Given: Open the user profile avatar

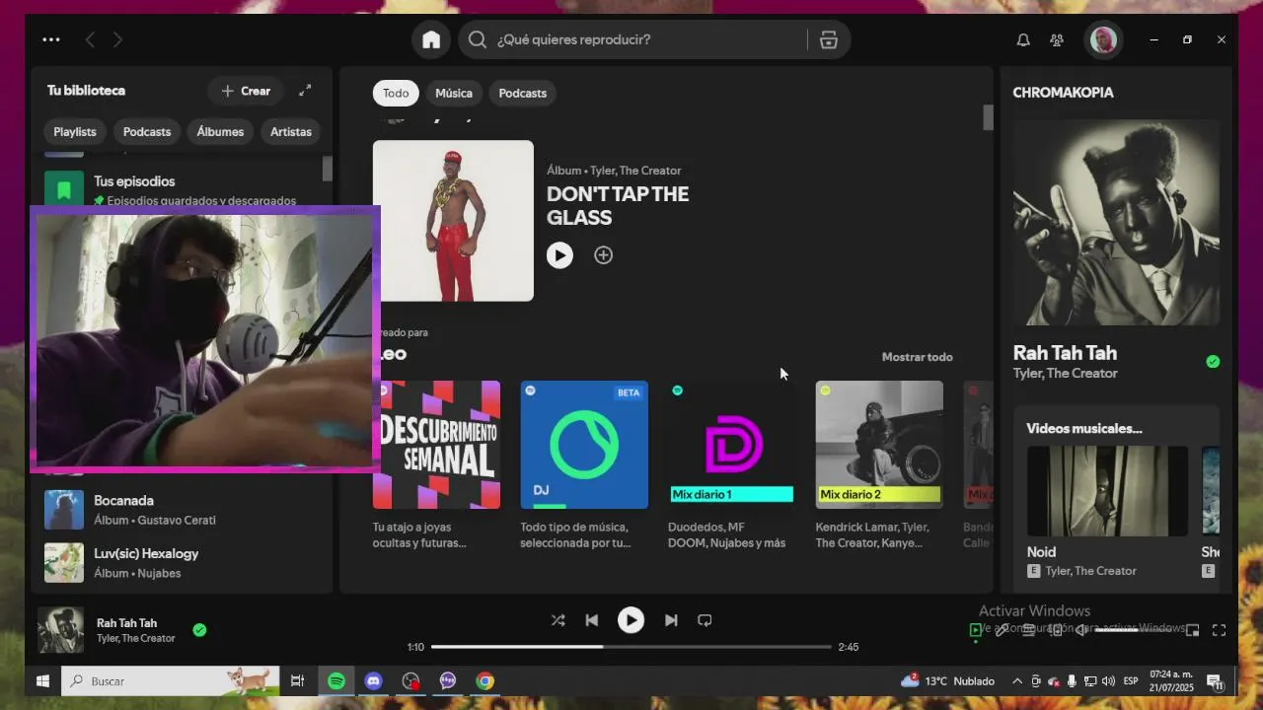Looking at the screenshot, I should click(1103, 39).
